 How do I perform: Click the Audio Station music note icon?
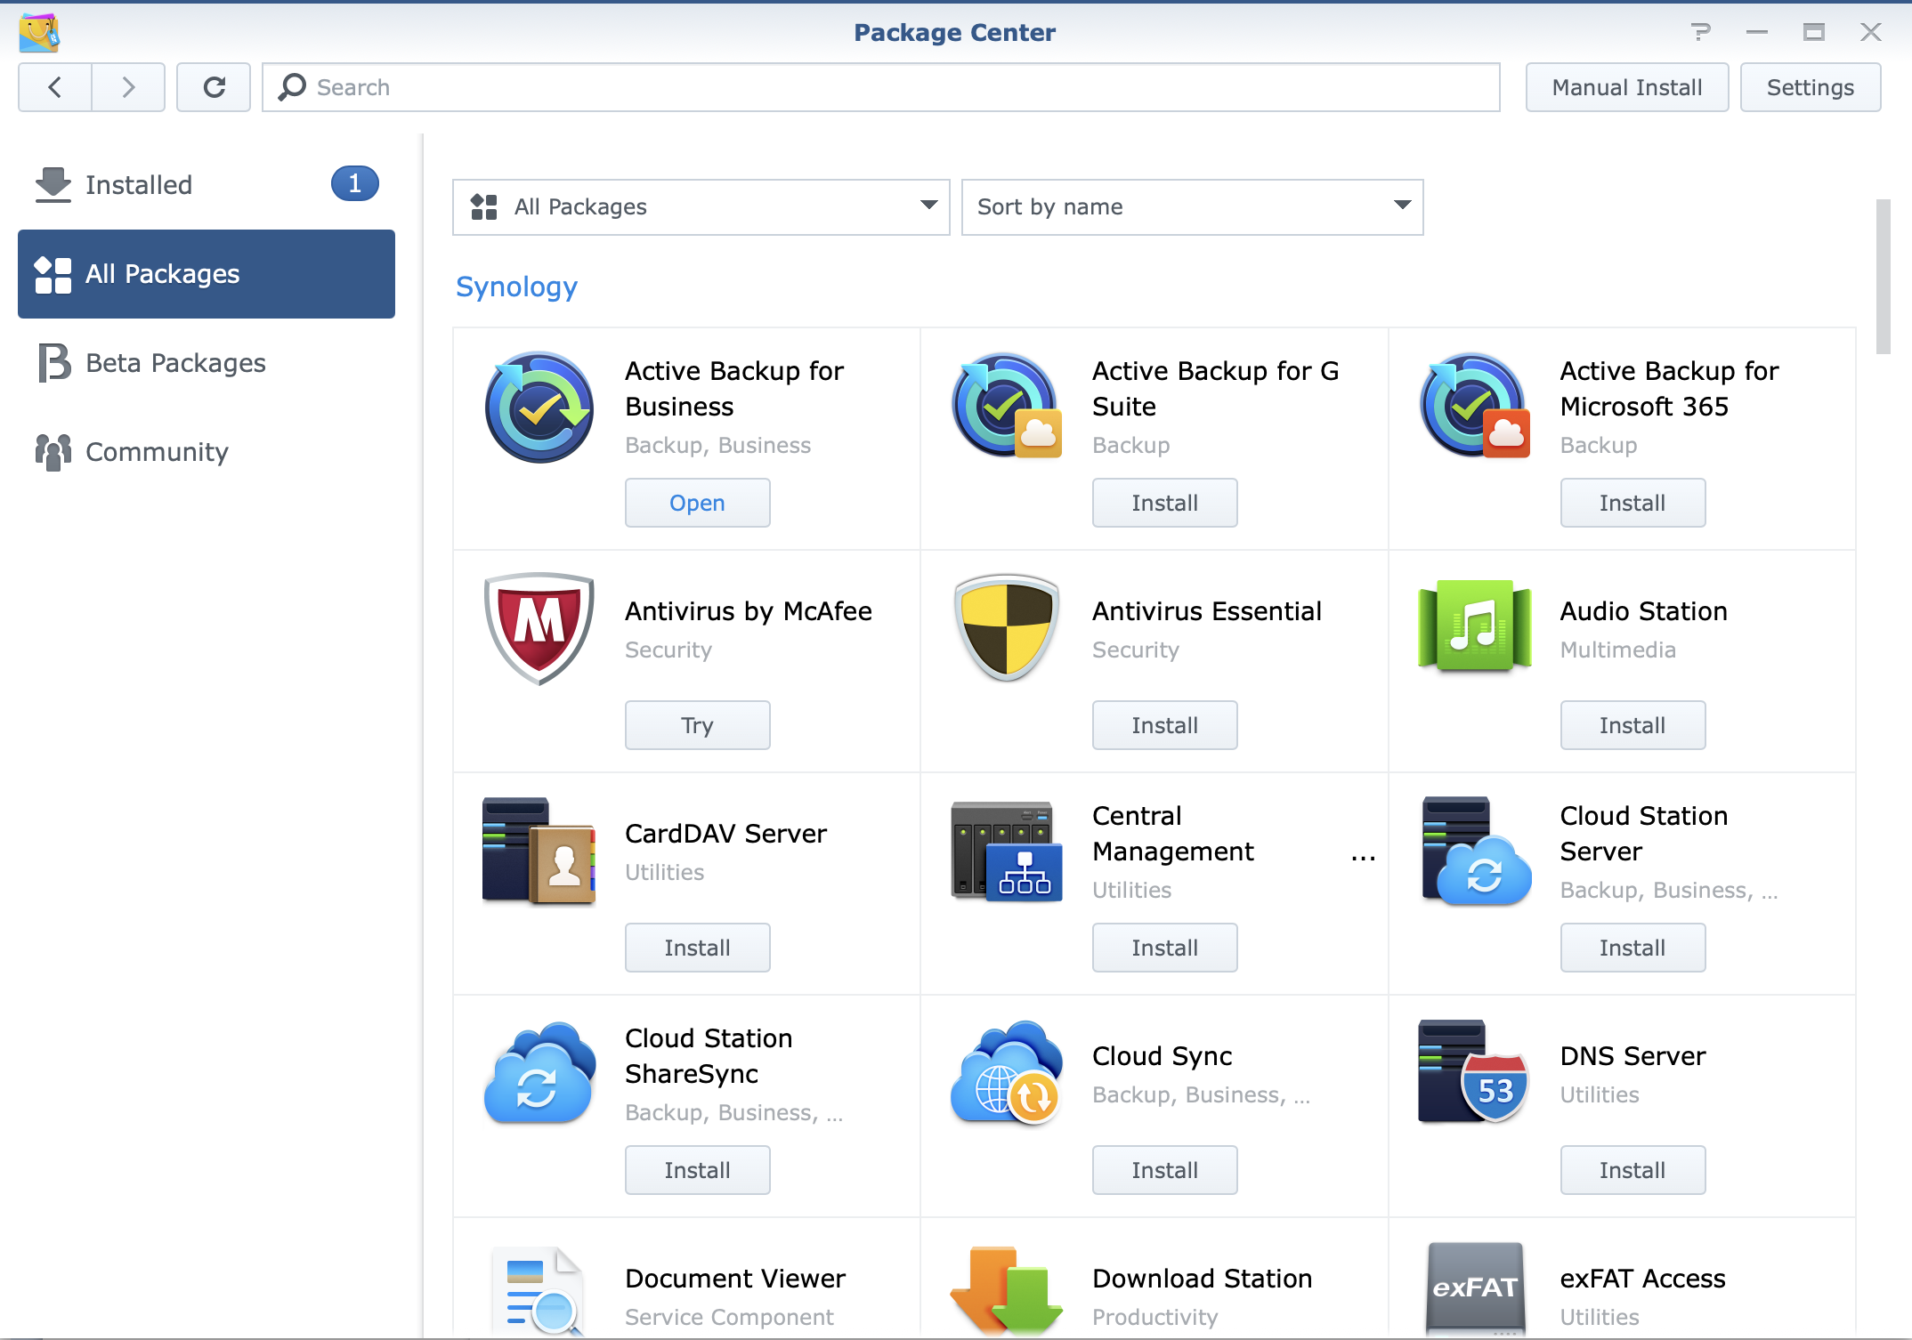(x=1474, y=626)
